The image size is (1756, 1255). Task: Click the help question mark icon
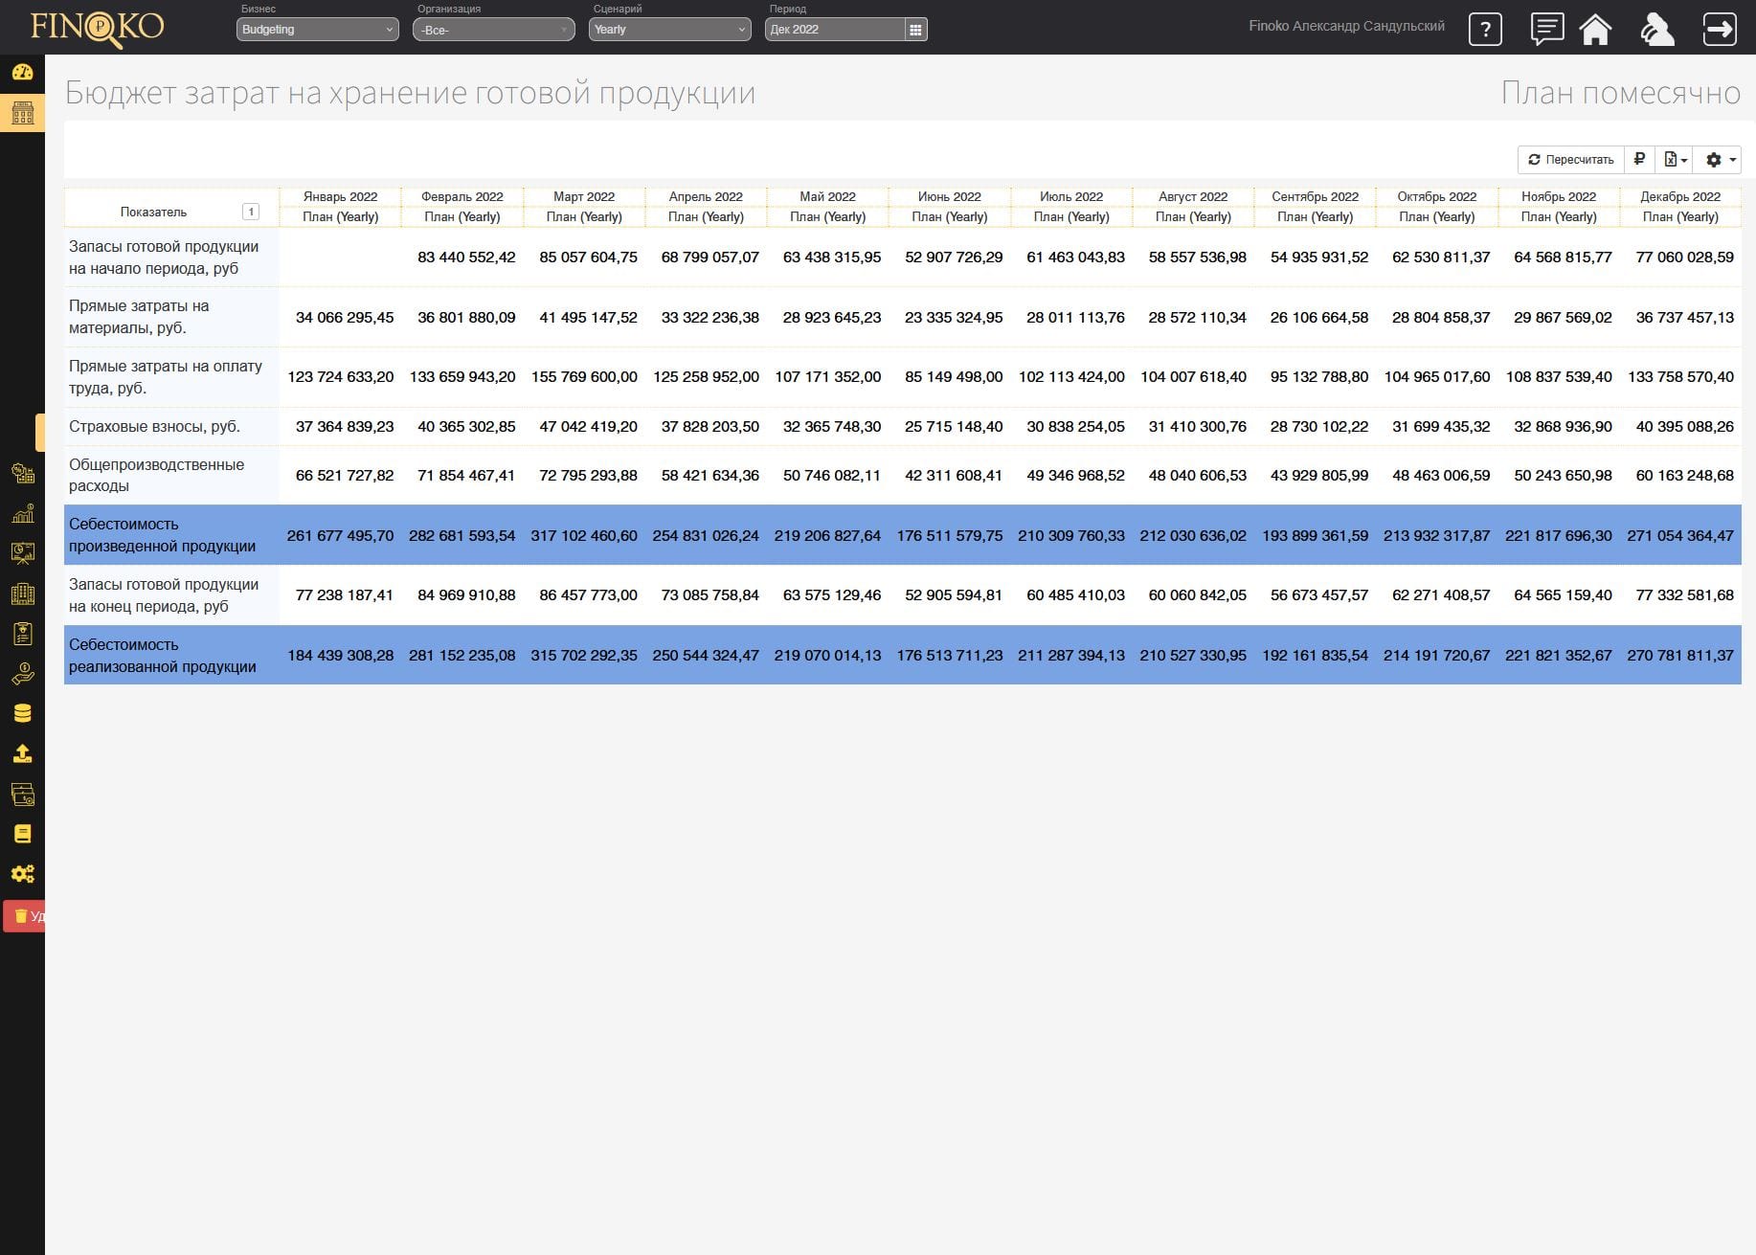click(1484, 29)
